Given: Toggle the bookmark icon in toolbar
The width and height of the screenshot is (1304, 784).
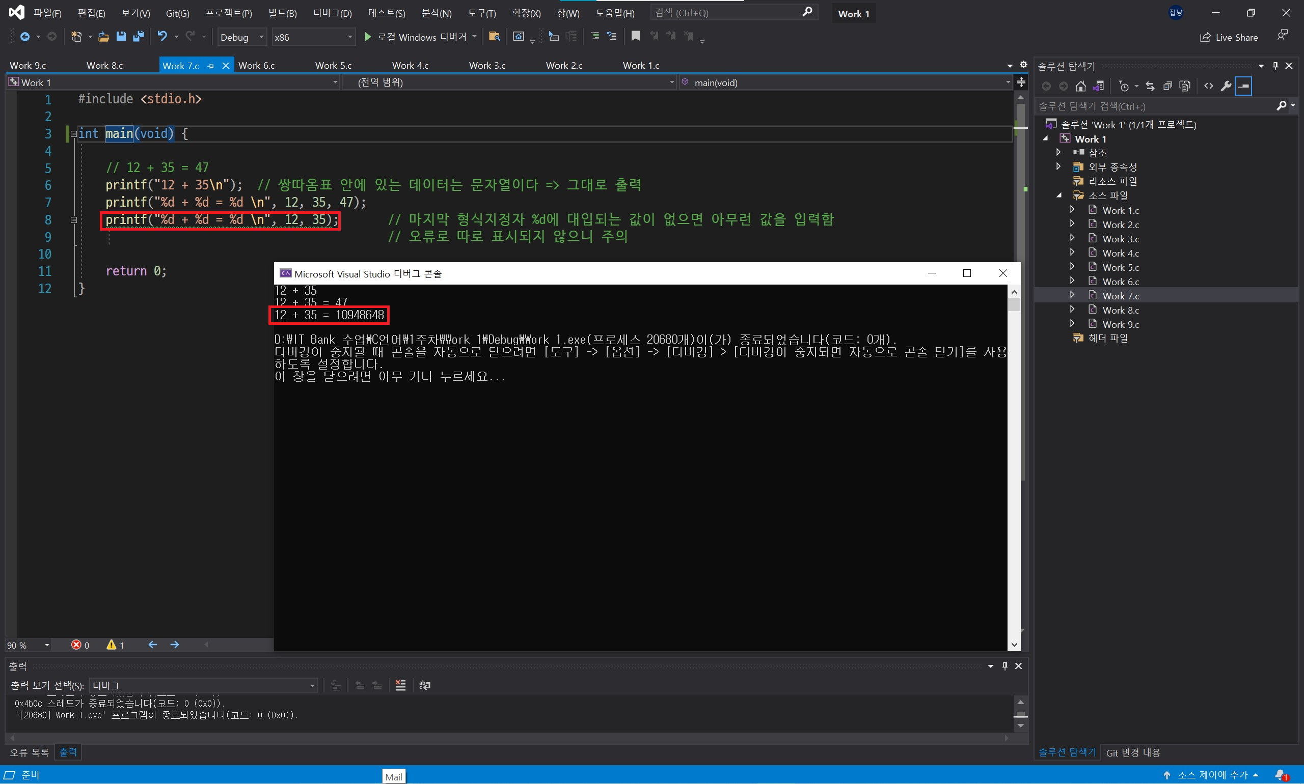Looking at the screenshot, I should point(635,36).
